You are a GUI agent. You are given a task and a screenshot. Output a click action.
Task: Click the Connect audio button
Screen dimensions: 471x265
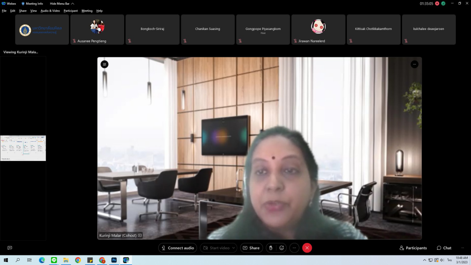click(178, 248)
